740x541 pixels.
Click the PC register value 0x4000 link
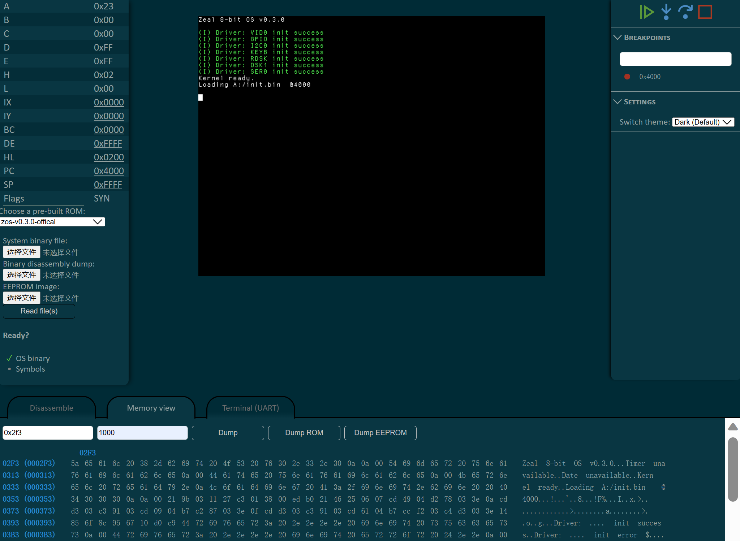pos(109,171)
